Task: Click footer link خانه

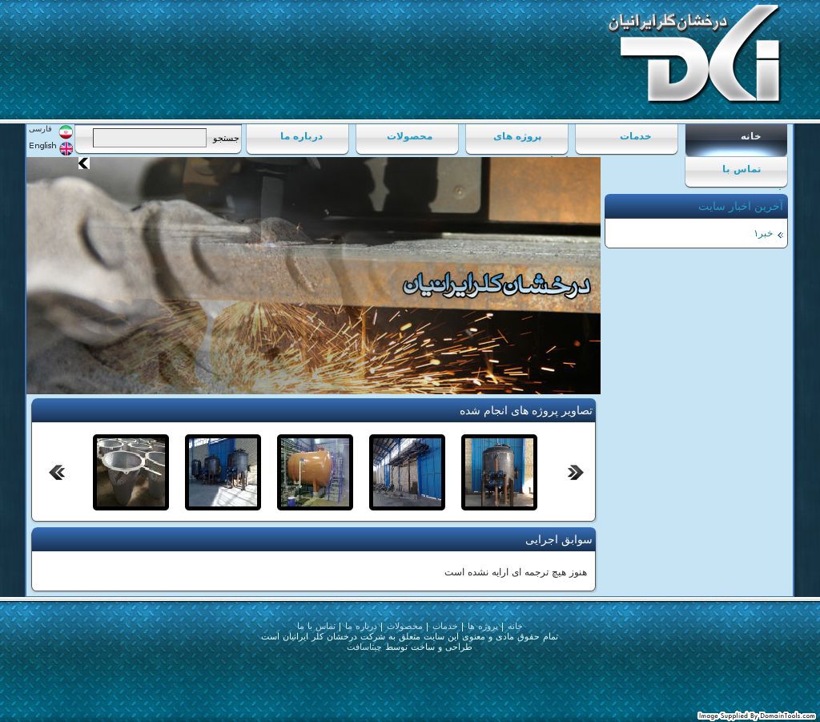Action: pyautogui.click(x=515, y=627)
